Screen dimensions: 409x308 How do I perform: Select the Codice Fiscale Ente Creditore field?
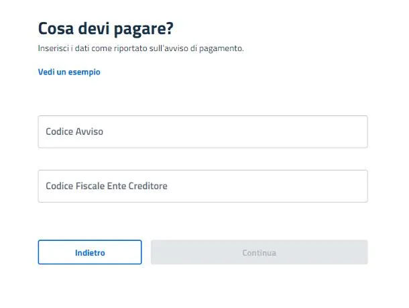point(203,186)
